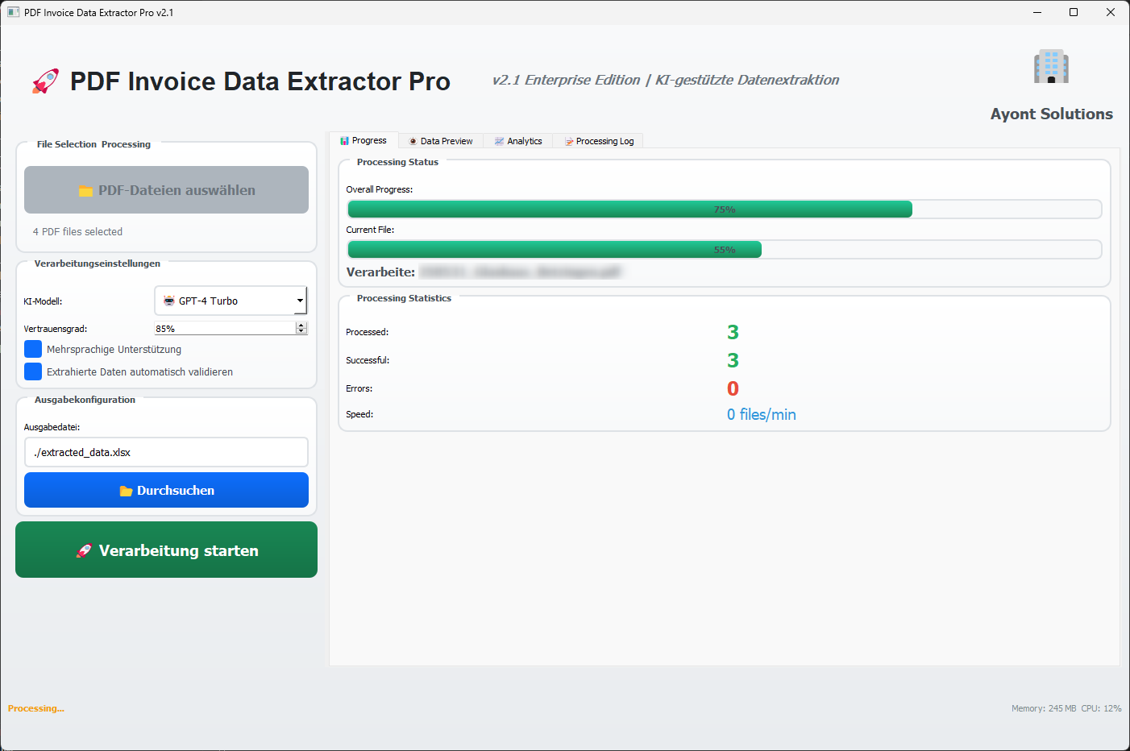Click the bar chart icon on Progress tab

(345, 141)
